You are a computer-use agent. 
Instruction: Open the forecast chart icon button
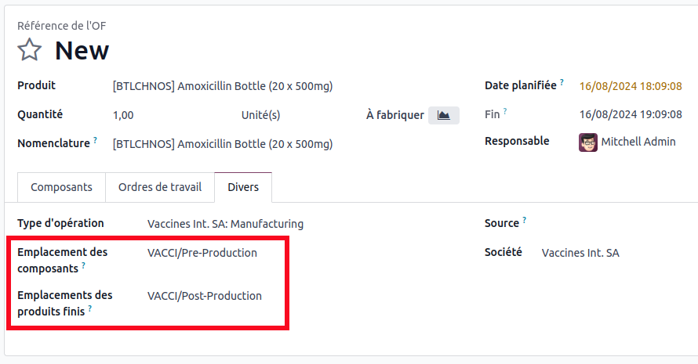coord(444,115)
